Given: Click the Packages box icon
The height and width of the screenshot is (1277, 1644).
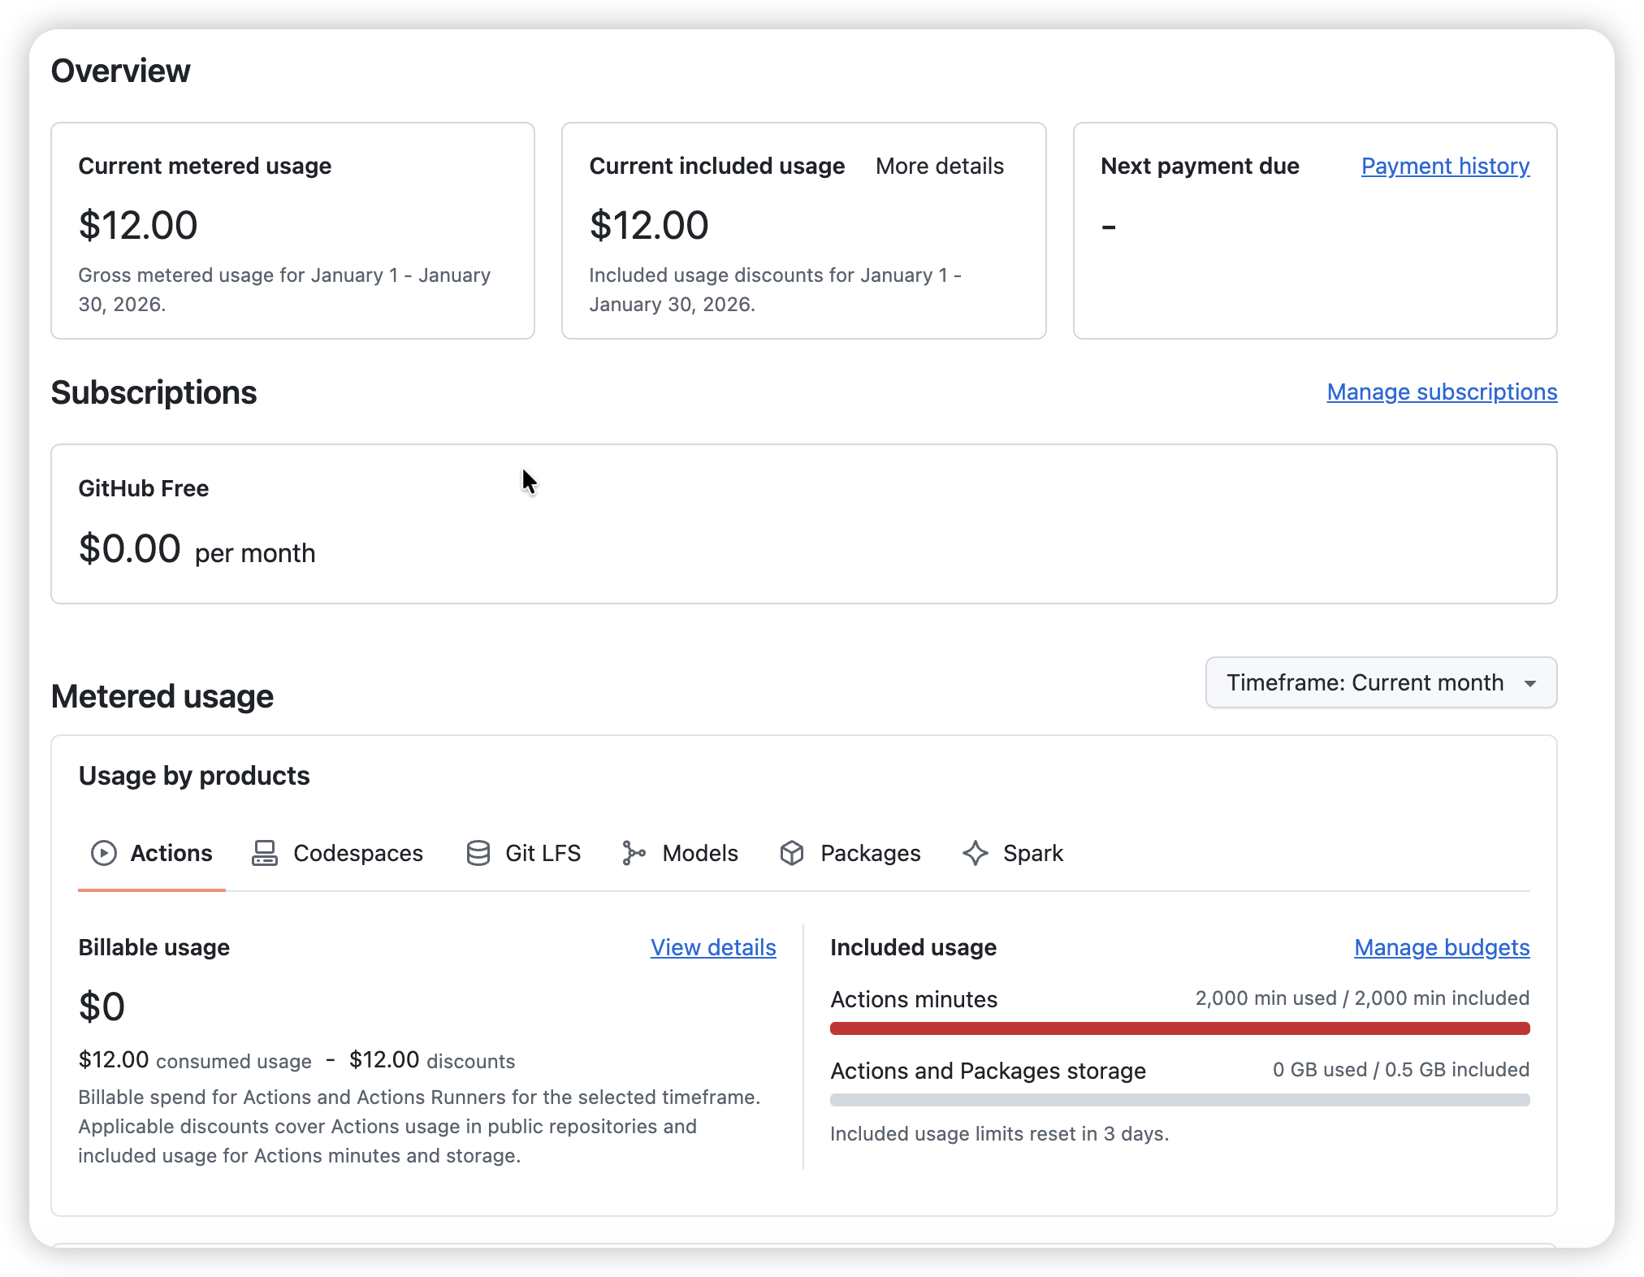Looking at the screenshot, I should pyautogui.click(x=792, y=853).
